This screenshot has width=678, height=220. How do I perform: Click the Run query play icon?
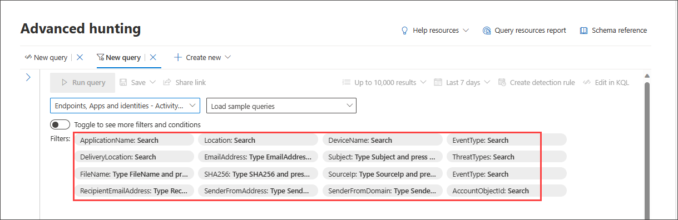tap(65, 82)
